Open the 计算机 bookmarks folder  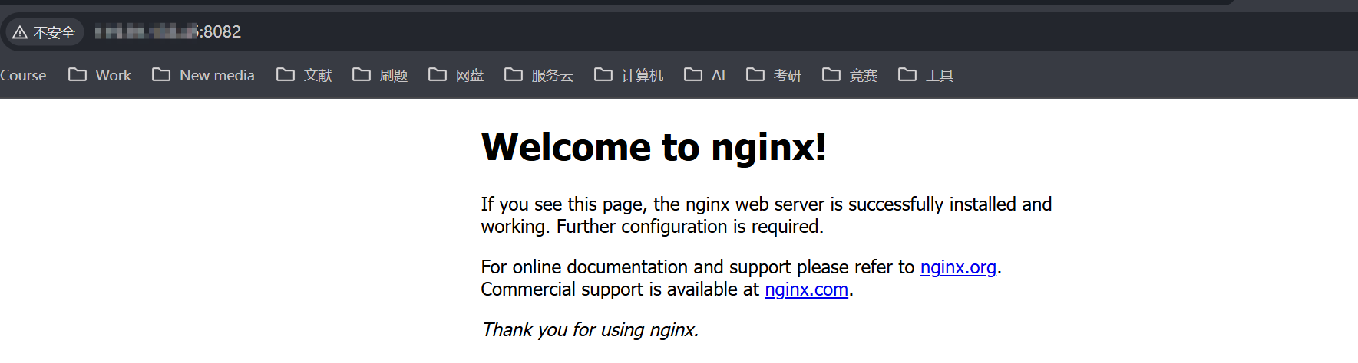[x=629, y=75]
